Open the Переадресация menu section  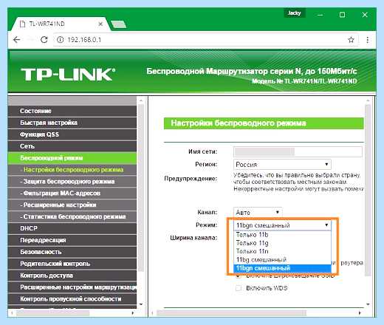72,240
